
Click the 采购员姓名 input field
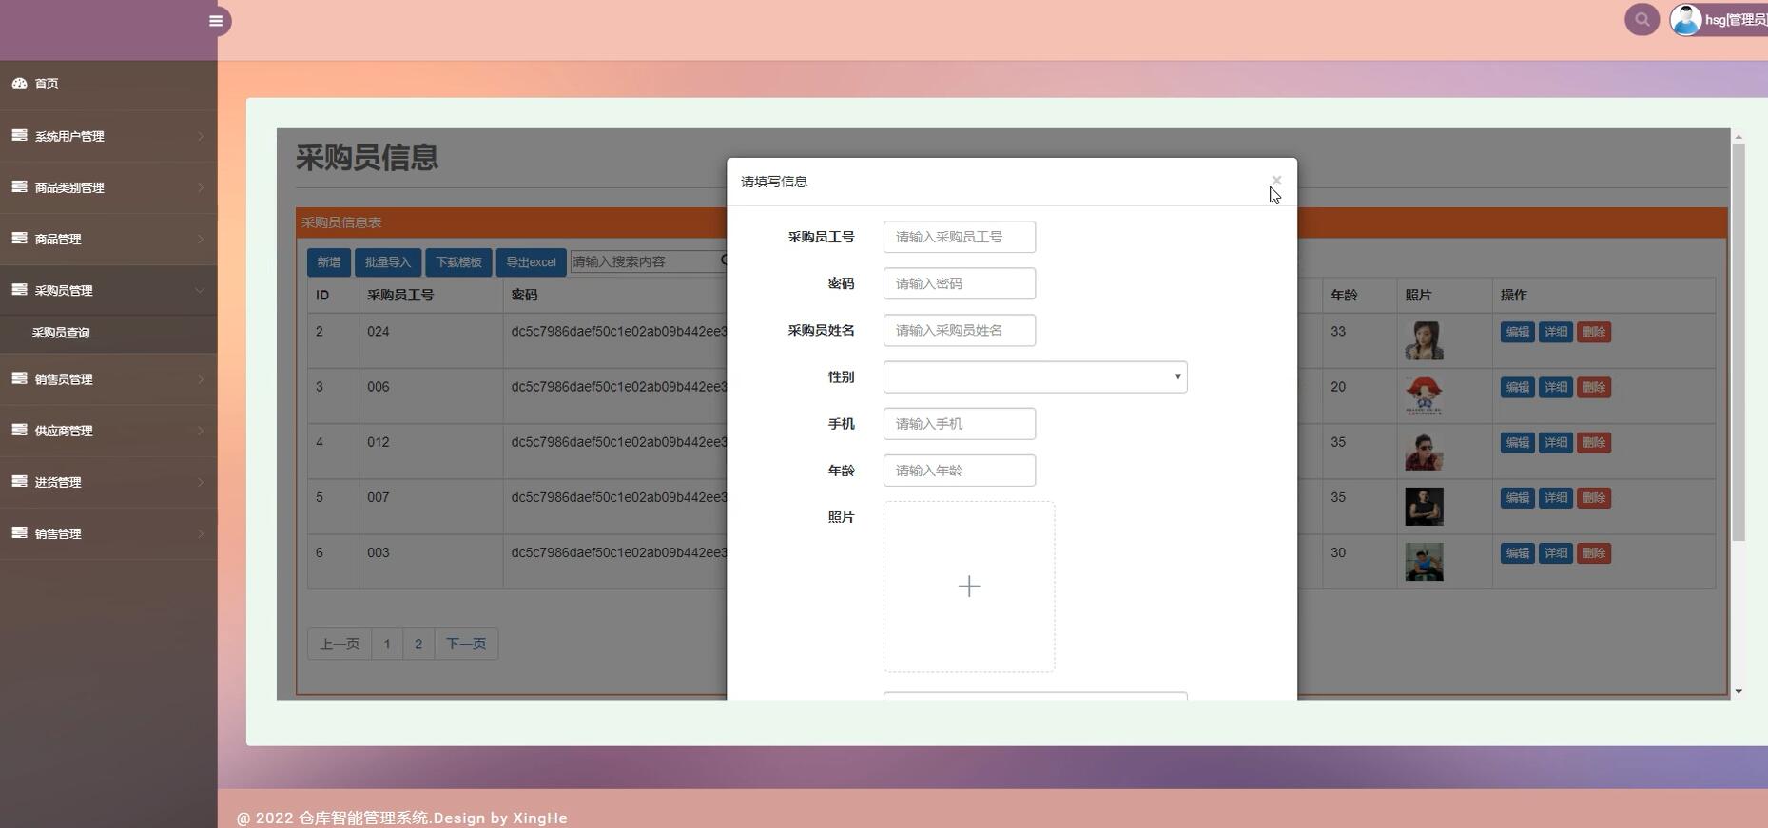tap(959, 330)
